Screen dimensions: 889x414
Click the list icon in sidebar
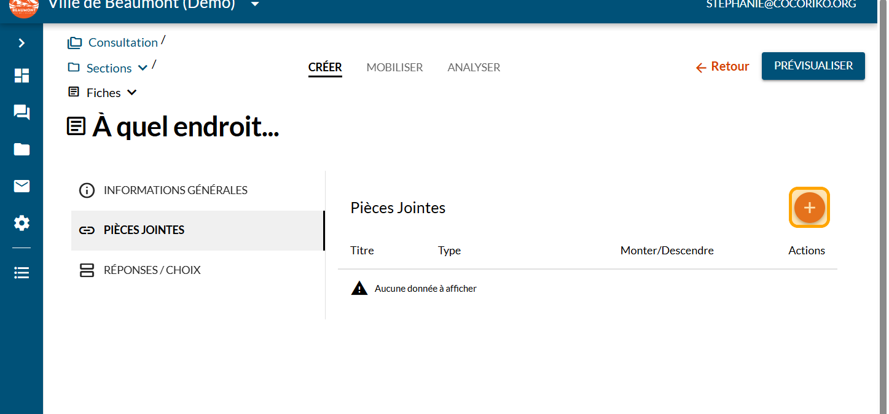[x=22, y=273]
